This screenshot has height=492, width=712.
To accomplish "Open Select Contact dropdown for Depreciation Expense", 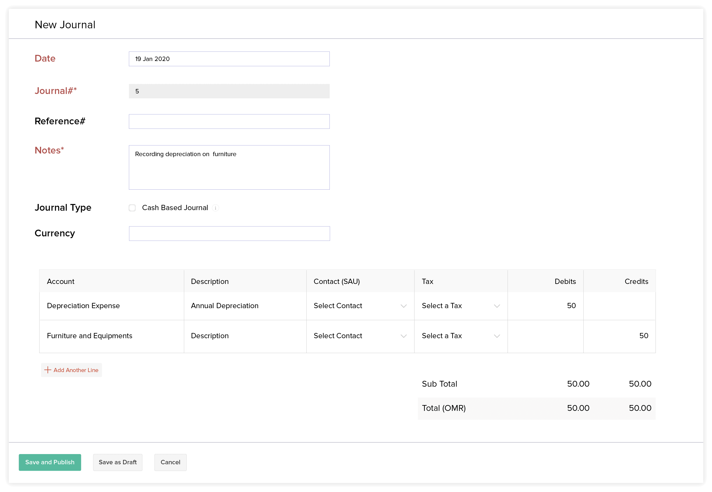I will point(360,306).
